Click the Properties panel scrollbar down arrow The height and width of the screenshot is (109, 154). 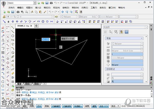pos(146,82)
